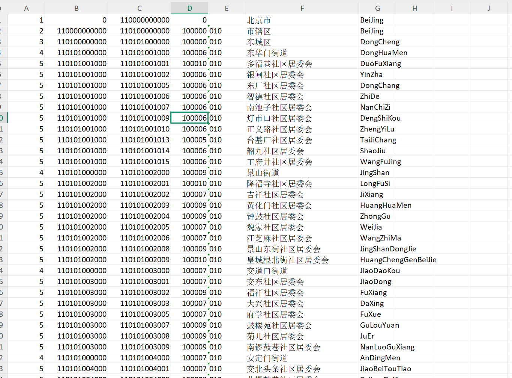Select the DongCheng pinyin cell

tap(377, 42)
